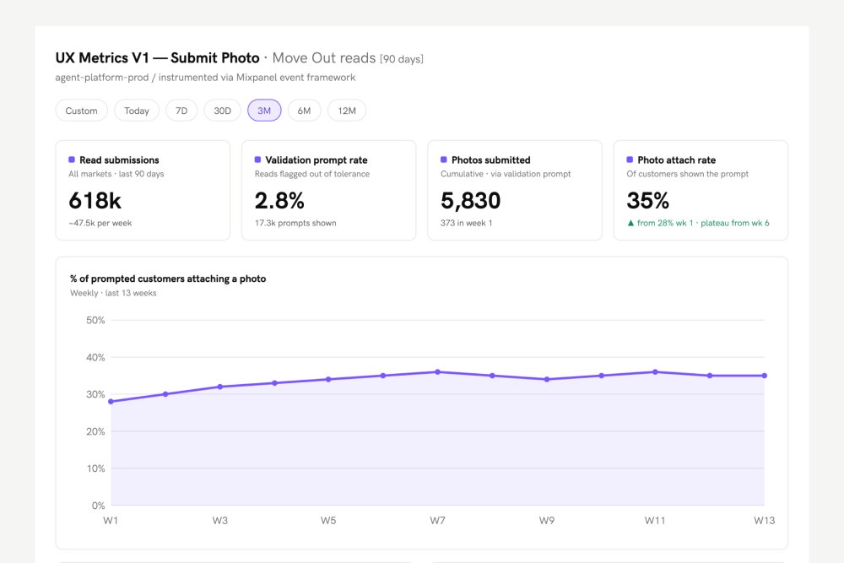Click the chart data point above W5
This screenshot has width=844, height=563.
coord(329,380)
